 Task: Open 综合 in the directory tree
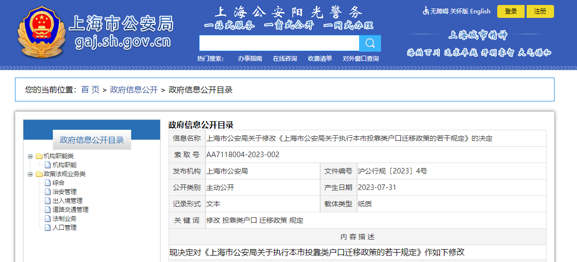click(58, 183)
